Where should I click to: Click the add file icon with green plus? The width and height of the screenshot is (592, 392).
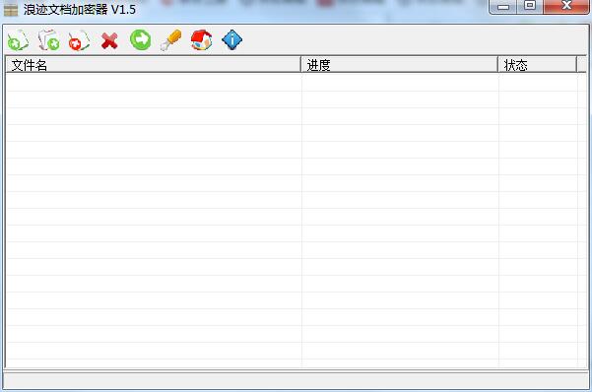pyautogui.click(x=18, y=40)
